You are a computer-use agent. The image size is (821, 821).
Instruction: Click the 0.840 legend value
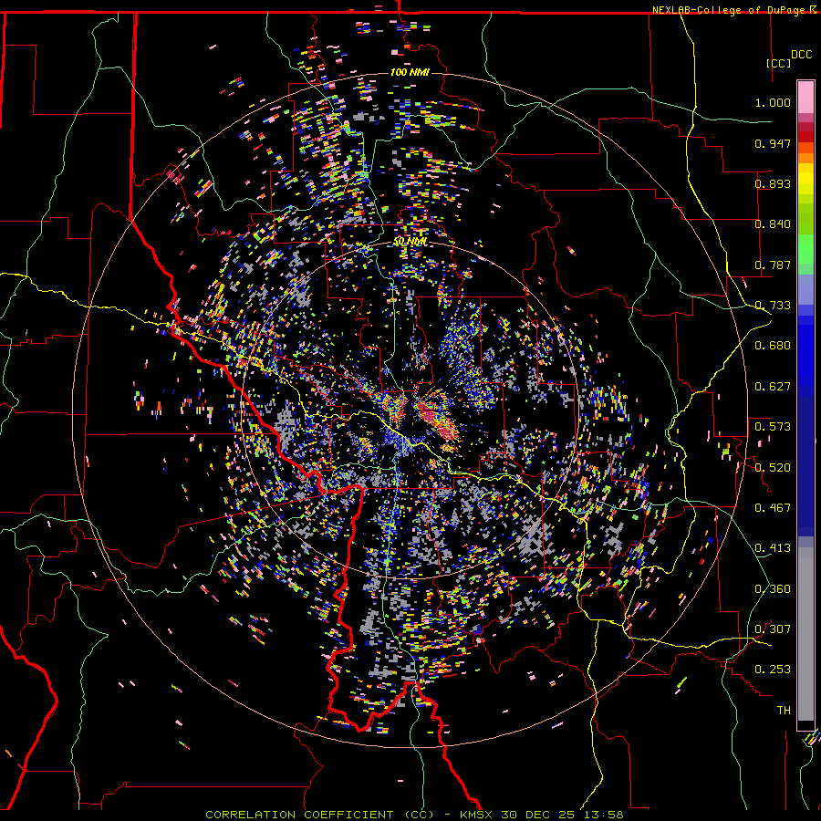[773, 223]
